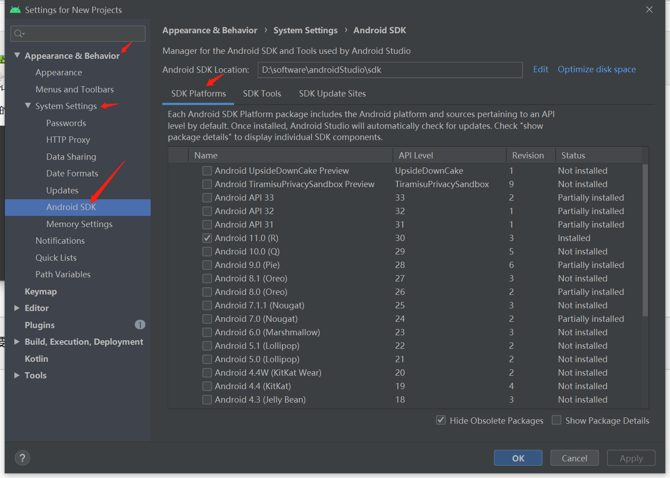The width and height of the screenshot is (670, 478).
Task: Switch to the SDK Tools tab
Action: [262, 93]
